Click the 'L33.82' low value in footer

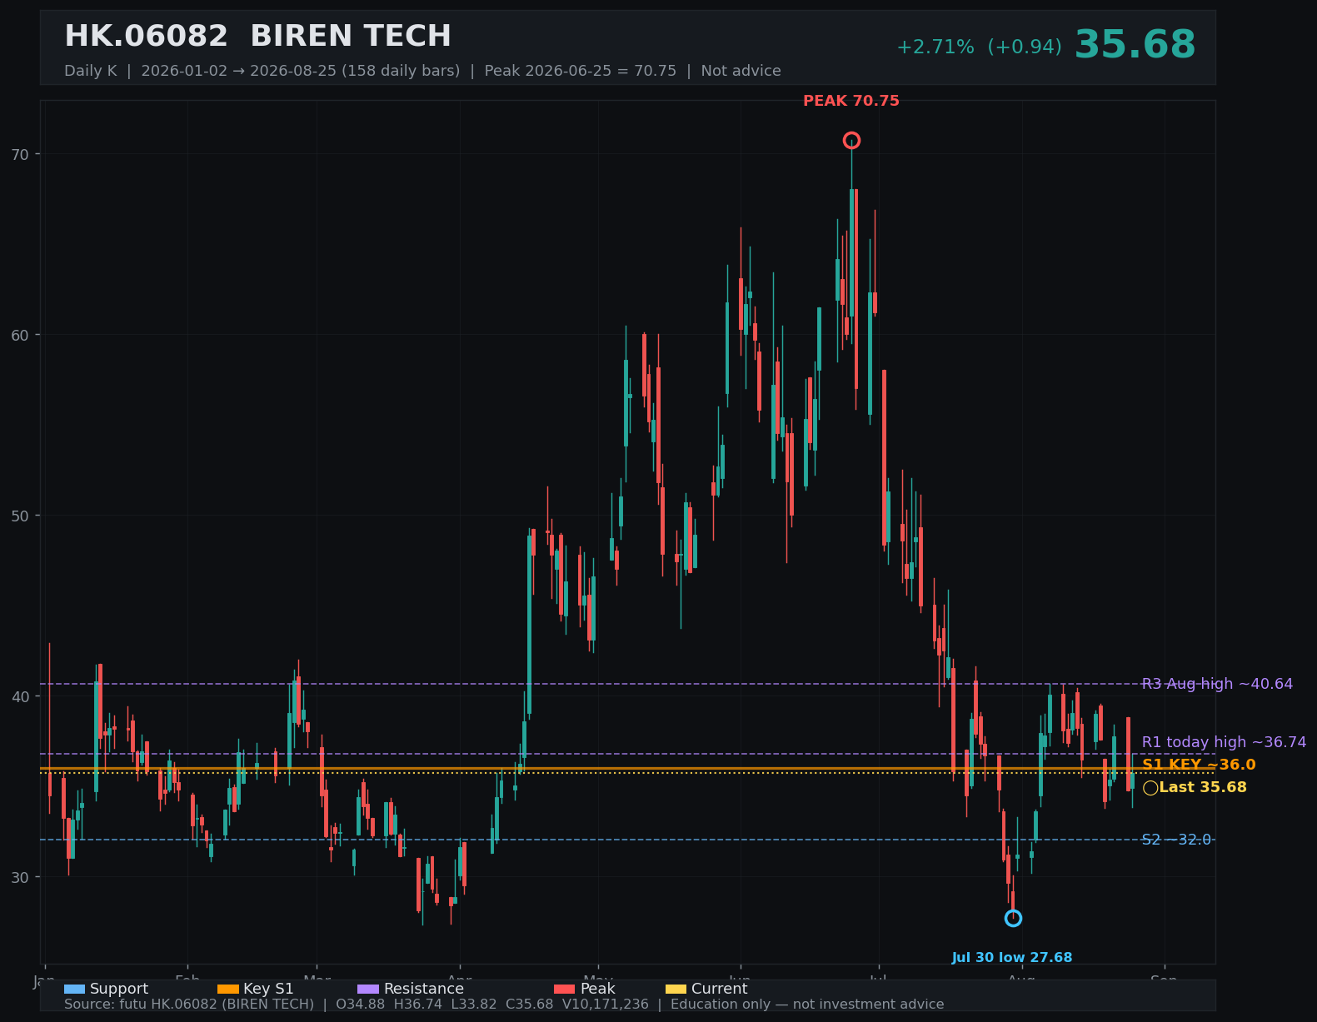(x=474, y=1005)
